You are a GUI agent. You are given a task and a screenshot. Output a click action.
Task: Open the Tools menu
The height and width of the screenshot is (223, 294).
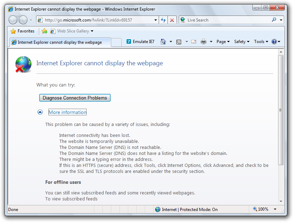(261, 42)
